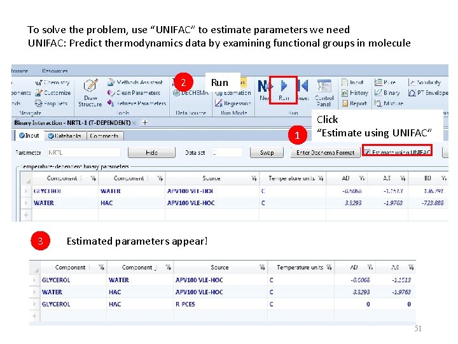Filter Component j column in the BIJ parameters table
The image size is (458, 344).
click(160, 178)
